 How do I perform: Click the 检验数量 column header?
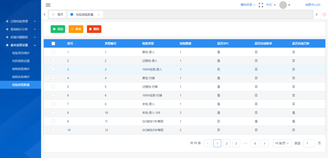[x=186, y=44]
